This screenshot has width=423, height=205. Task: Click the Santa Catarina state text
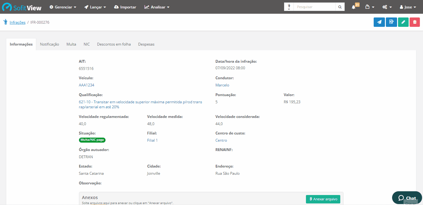pyautogui.click(x=91, y=173)
